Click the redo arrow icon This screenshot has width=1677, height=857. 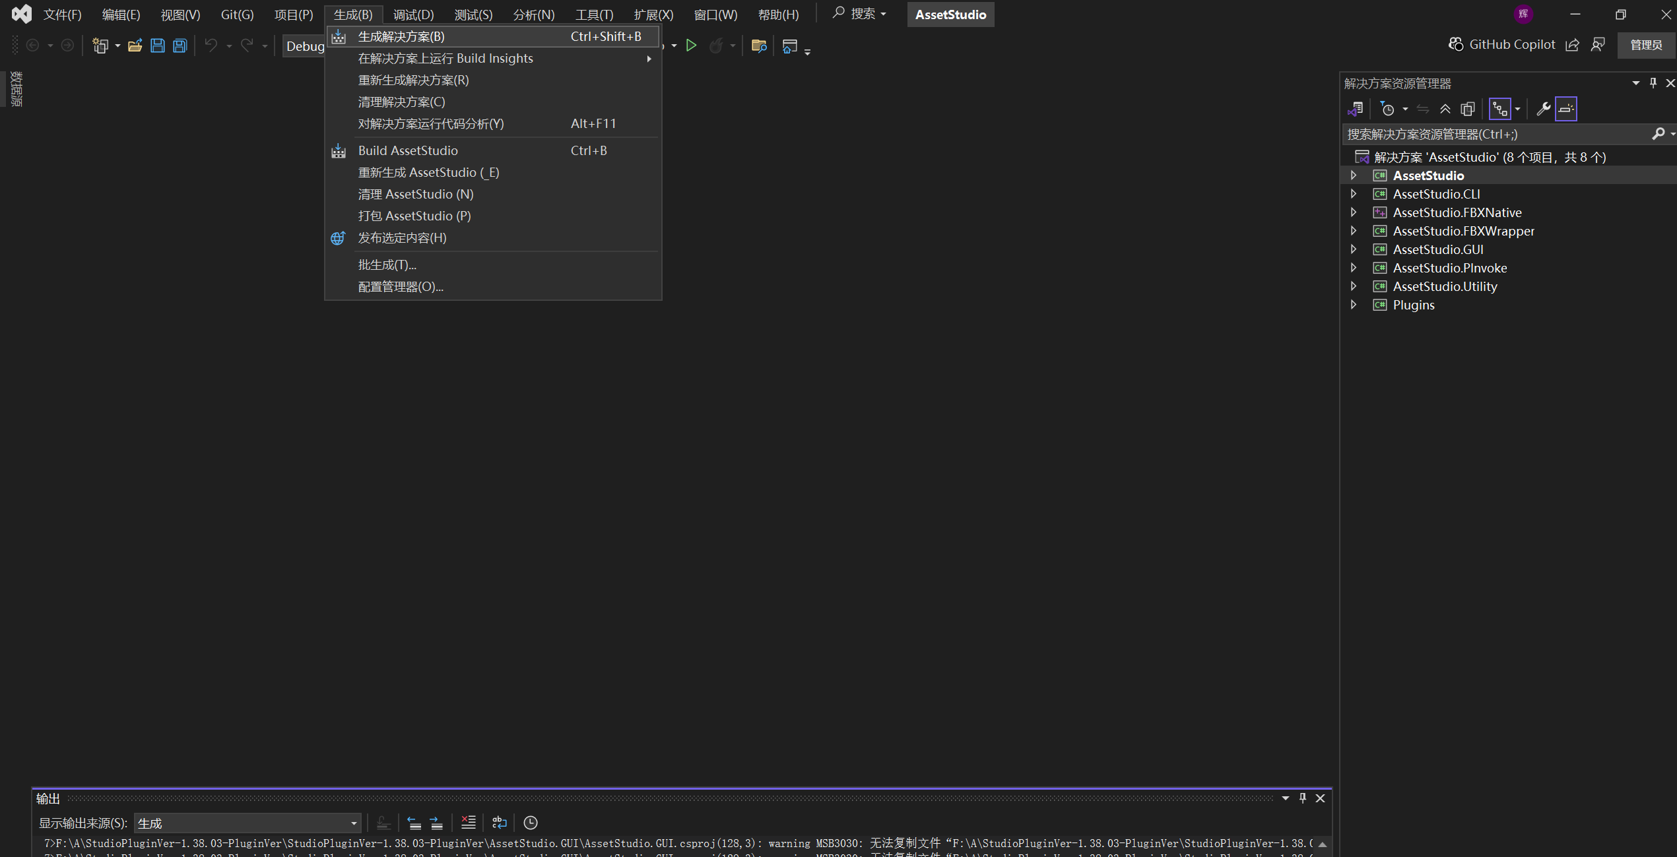pyautogui.click(x=247, y=45)
